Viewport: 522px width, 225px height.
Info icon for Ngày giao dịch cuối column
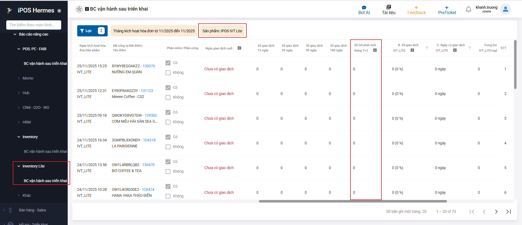[239, 48]
